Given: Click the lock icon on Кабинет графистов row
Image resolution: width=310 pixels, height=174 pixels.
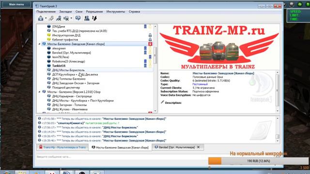Looking at the screenshot, I should 150,40.
